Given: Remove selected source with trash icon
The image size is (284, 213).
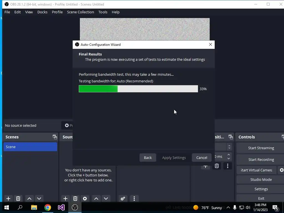Looking at the screenshot, I should pyautogui.click(x=75, y=199).
